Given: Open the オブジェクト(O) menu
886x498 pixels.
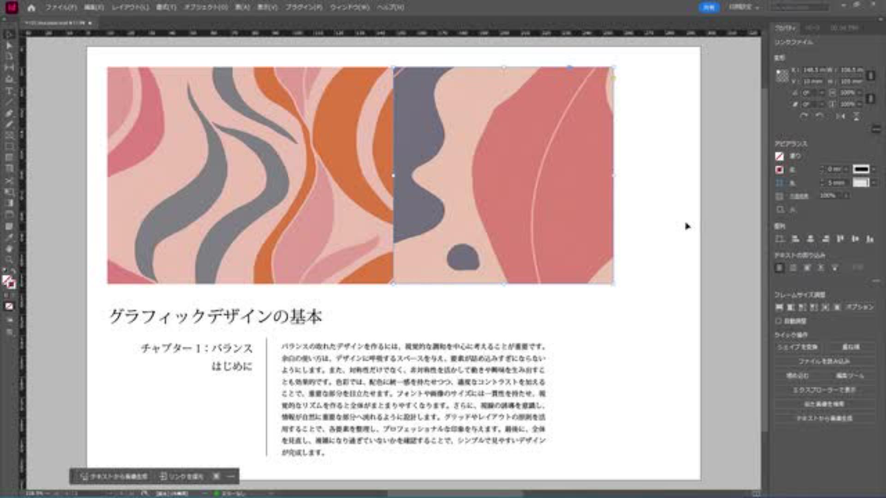Looking at the screenshot, I should [x=206, y=7].
